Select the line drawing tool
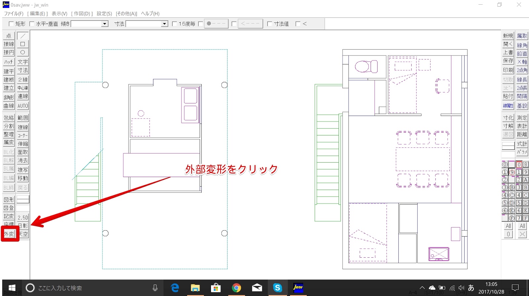The height and width of the screenshot is (296, 529). (23, 36)
